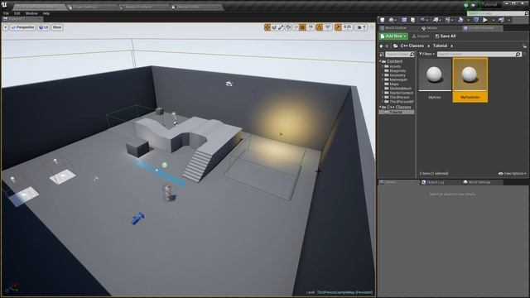
Task: Open the Filters dropdown
Action: click(x=427, y=54)
